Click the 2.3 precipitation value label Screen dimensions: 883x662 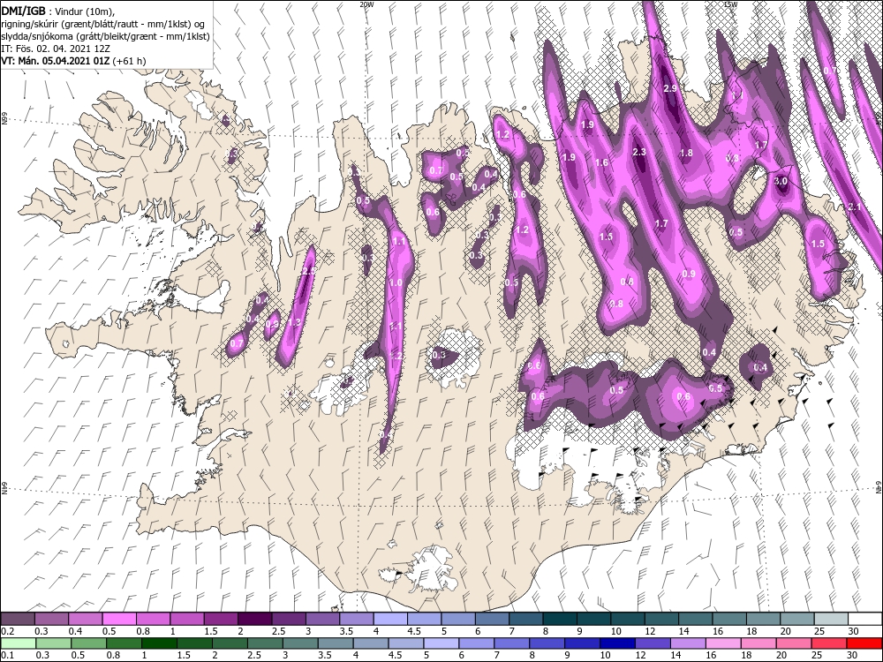click(639, 152)
